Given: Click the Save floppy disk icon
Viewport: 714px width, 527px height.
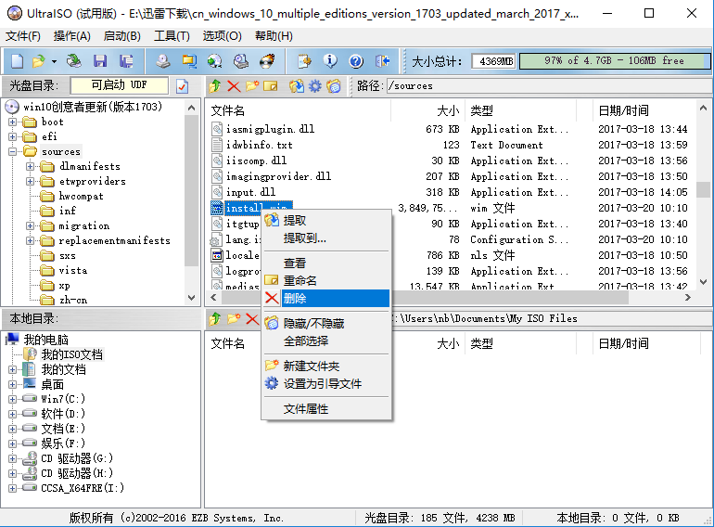Looking at the screenshot, I should tap(100, 61).
